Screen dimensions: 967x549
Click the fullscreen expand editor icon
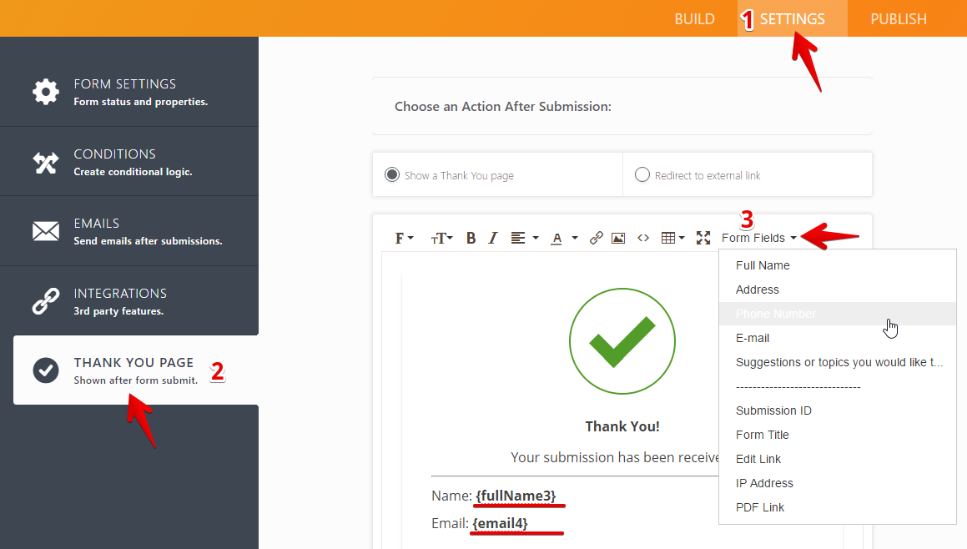click(703, 238)
